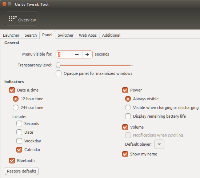Uncheck the Date & time indicator
This screenshot has height=178, width=200.
(12, 90)
